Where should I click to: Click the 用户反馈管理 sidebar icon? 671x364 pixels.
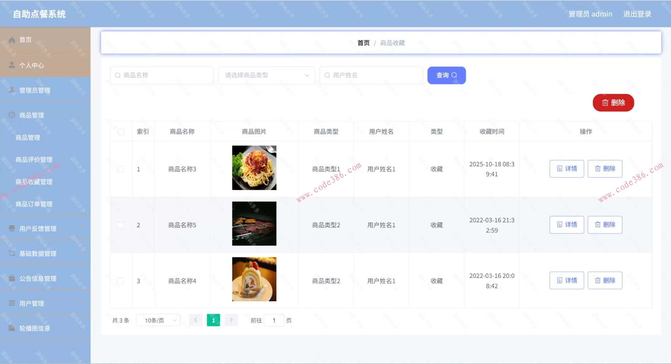click(x=11, y=228)
